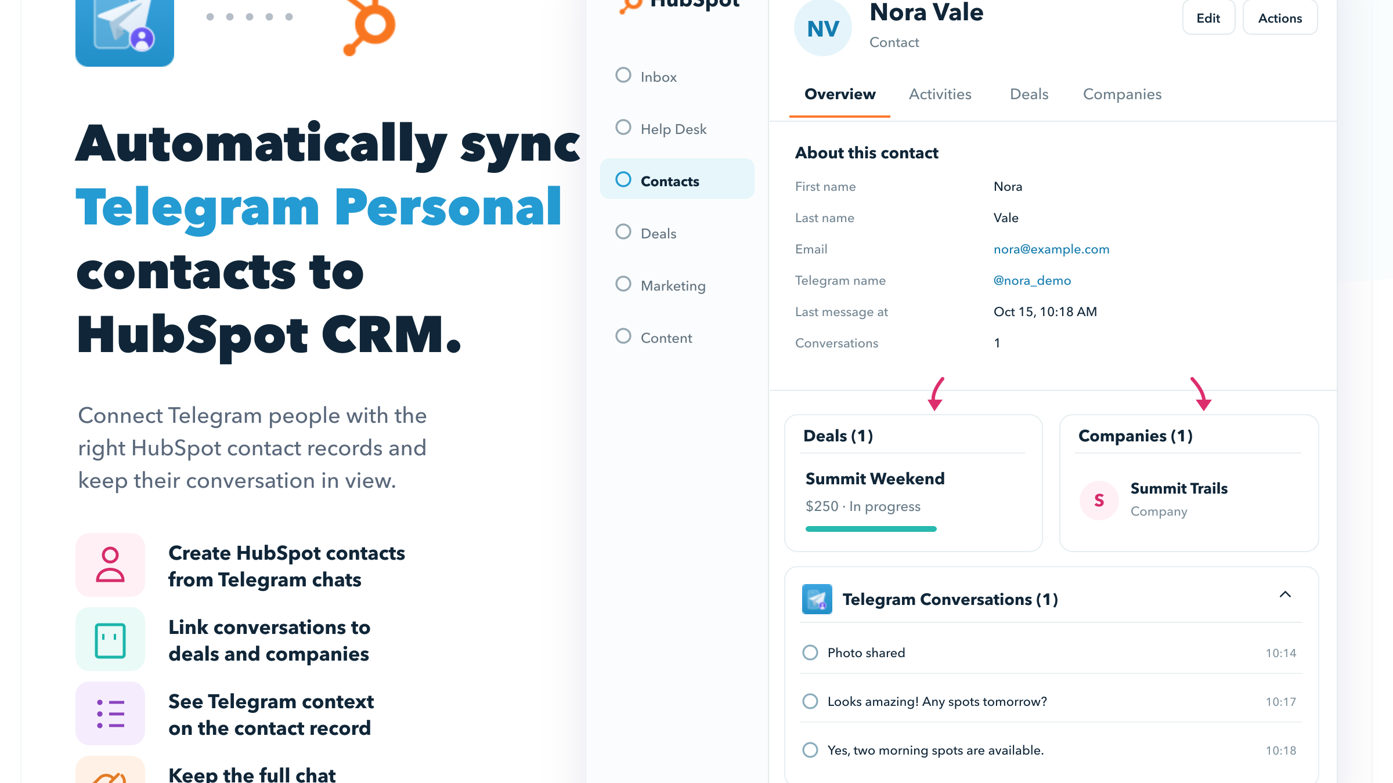Click the Telegram Conversations (1) heading

pyautogui.click(x=950, y=599)
